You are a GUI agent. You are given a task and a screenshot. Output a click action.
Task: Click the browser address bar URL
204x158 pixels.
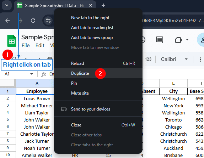(x=173, y=21)
